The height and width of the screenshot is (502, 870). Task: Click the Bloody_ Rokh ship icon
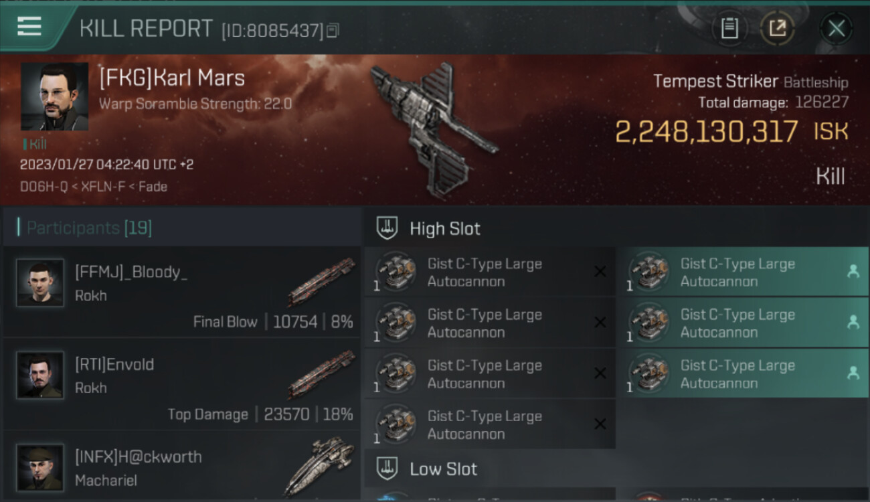click(x=321, y=282)
